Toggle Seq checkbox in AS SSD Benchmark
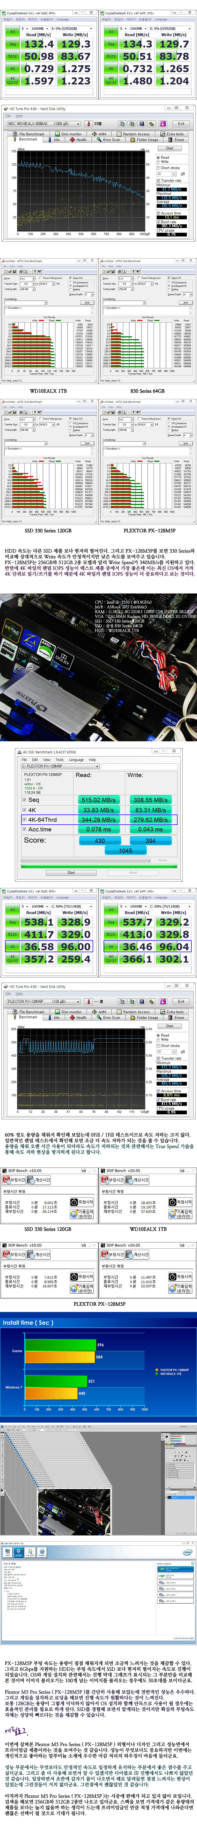This screenshot has height=1830, width=197. click(x=25, y=800)
